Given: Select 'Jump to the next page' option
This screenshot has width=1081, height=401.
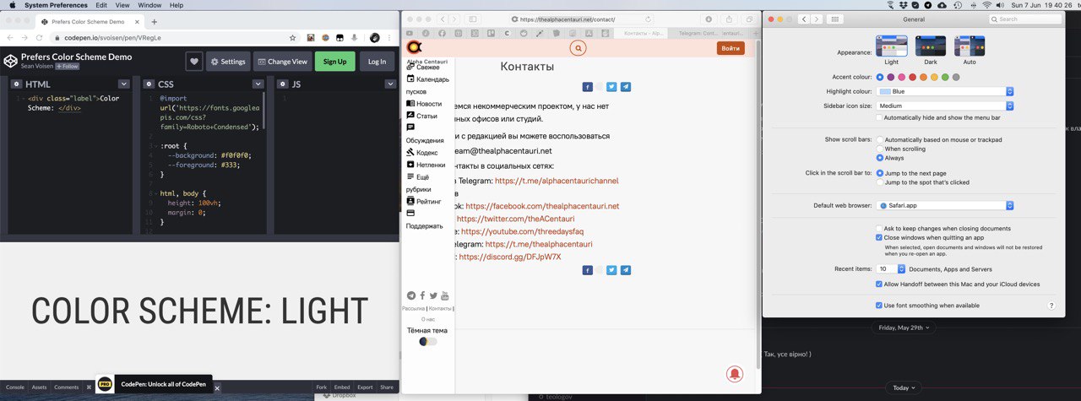Looking at the screenshot, I should click(880, 173).
